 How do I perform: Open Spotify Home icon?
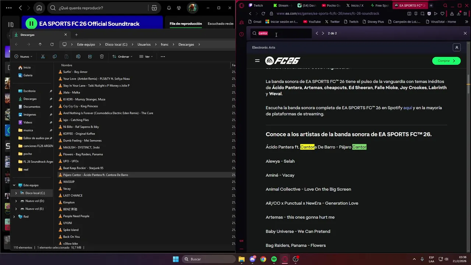(x=39, y=8)
